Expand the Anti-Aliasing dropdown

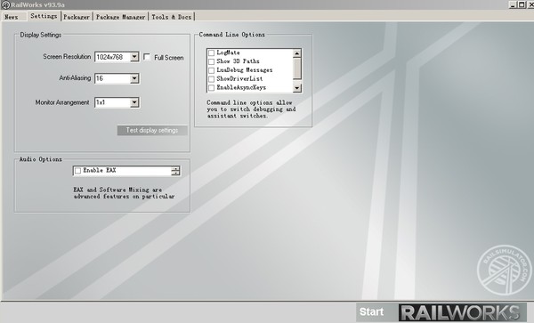[x=134, y=78]
